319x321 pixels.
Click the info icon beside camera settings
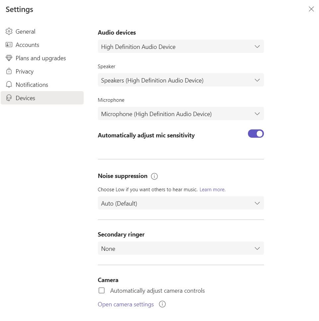(162, 304)
